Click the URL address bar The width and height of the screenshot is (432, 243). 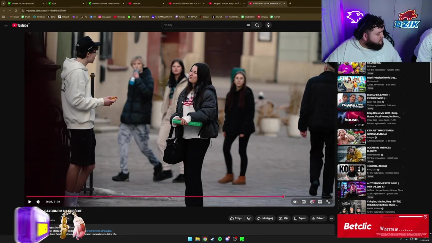pyautogui.click(x=169, y=10)
